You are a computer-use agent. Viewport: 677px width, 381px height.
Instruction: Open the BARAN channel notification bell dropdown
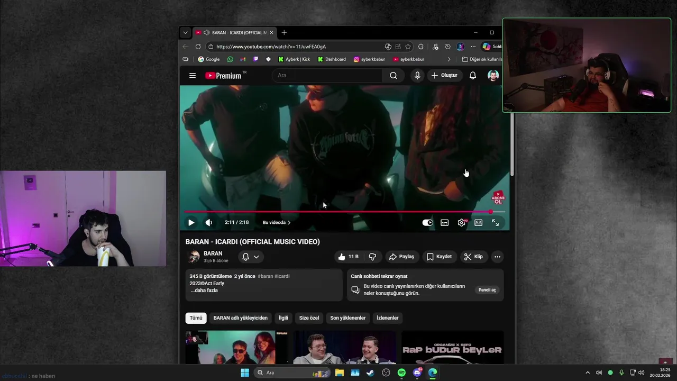251,257
